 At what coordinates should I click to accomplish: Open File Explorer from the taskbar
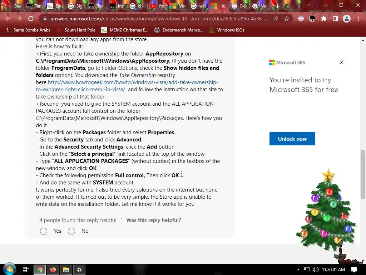coord(66,270)
